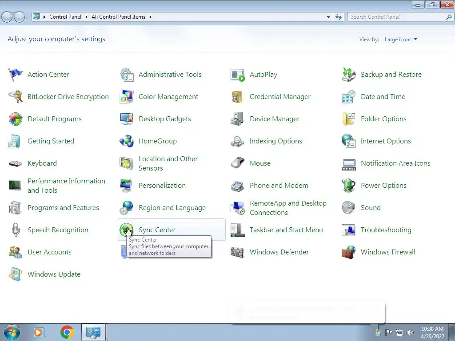Click the Windows Update icon
Image resolution: width=455 pixels, height=341 pixels.
[16, 274]
